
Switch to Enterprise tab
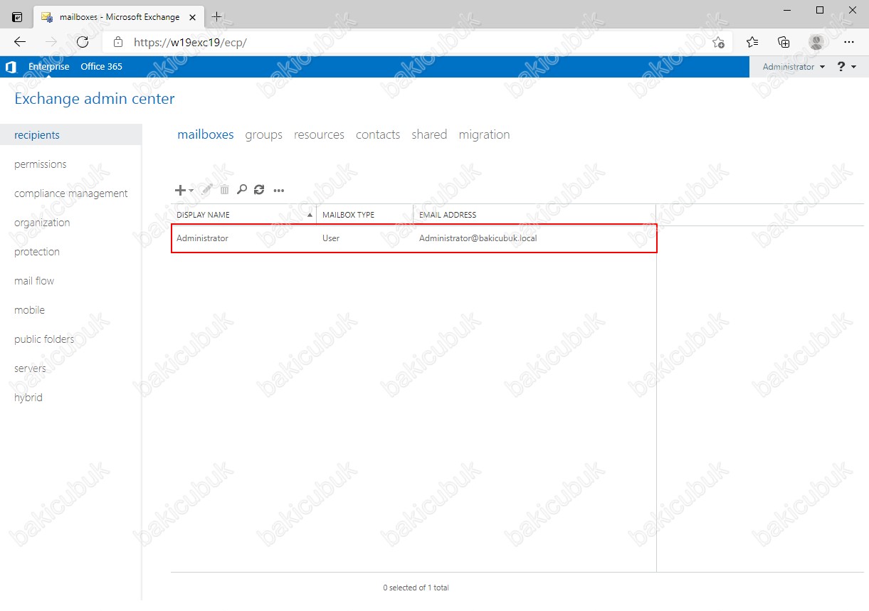click(49, 67)
